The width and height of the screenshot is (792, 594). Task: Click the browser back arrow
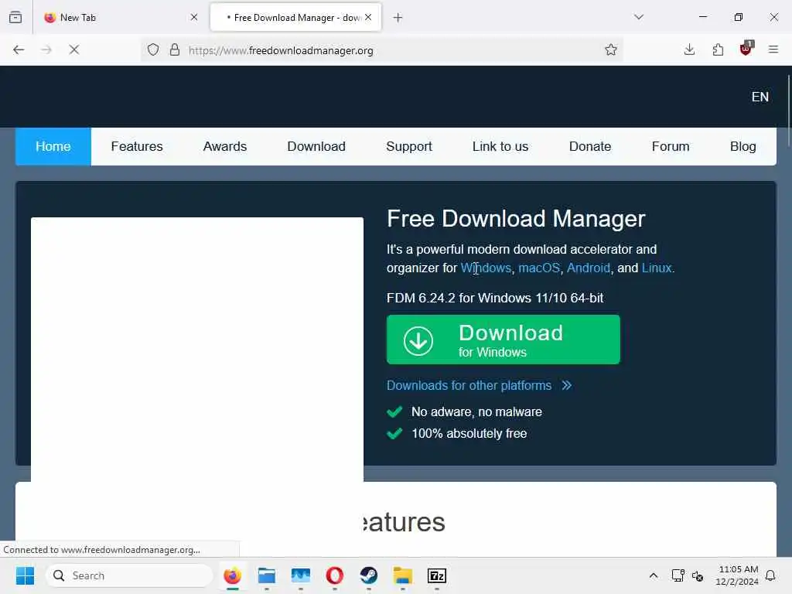(x=19, y=49)
